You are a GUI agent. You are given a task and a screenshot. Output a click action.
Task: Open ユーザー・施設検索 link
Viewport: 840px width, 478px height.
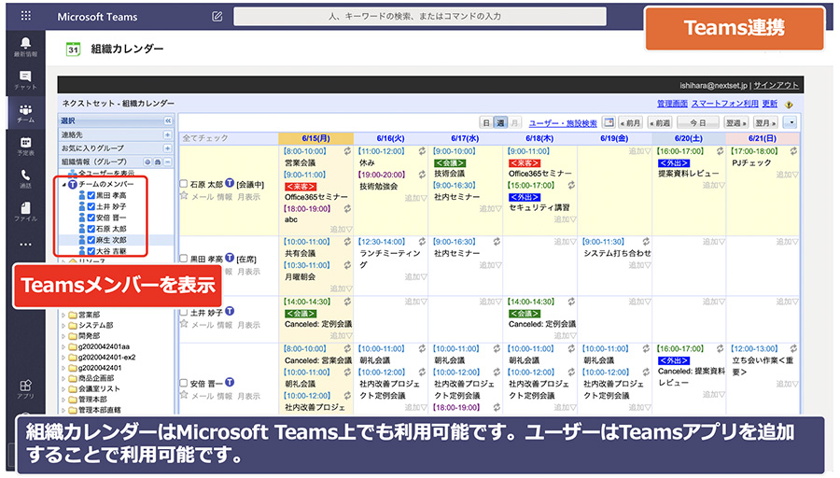tap(563, 123)
